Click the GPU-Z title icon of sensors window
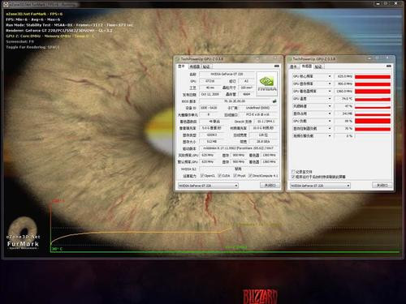 290,58
